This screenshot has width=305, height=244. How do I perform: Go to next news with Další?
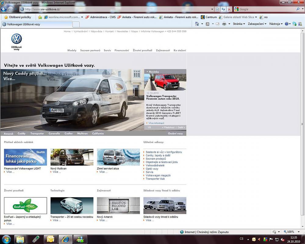tap(181, 127)
